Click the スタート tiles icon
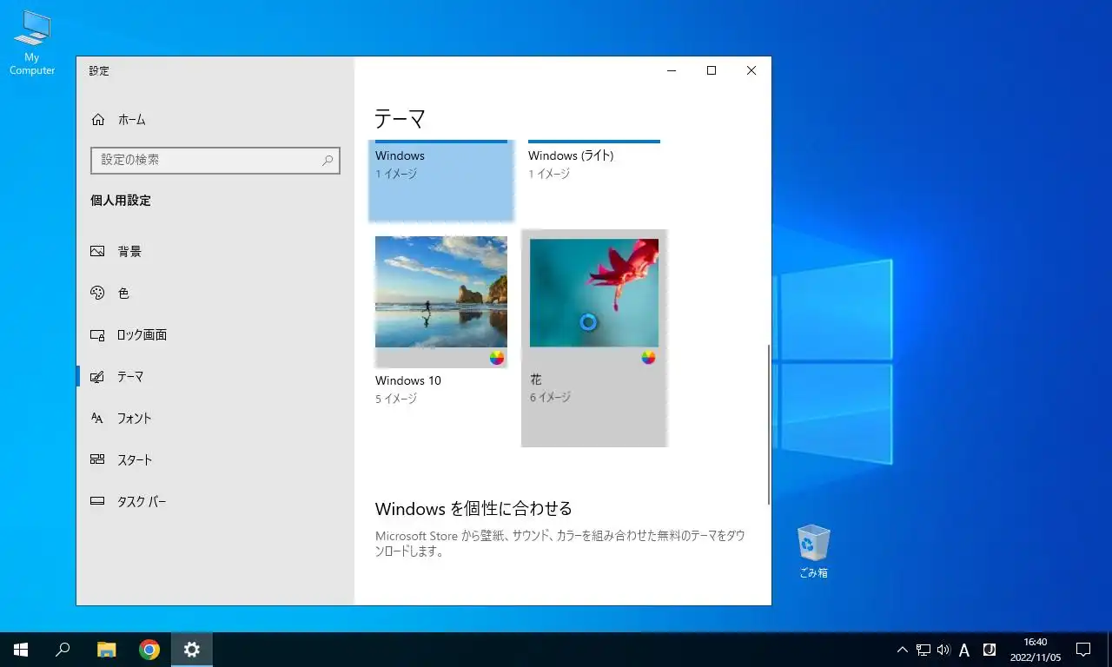The image size is (1112, 667). point(97,460)
